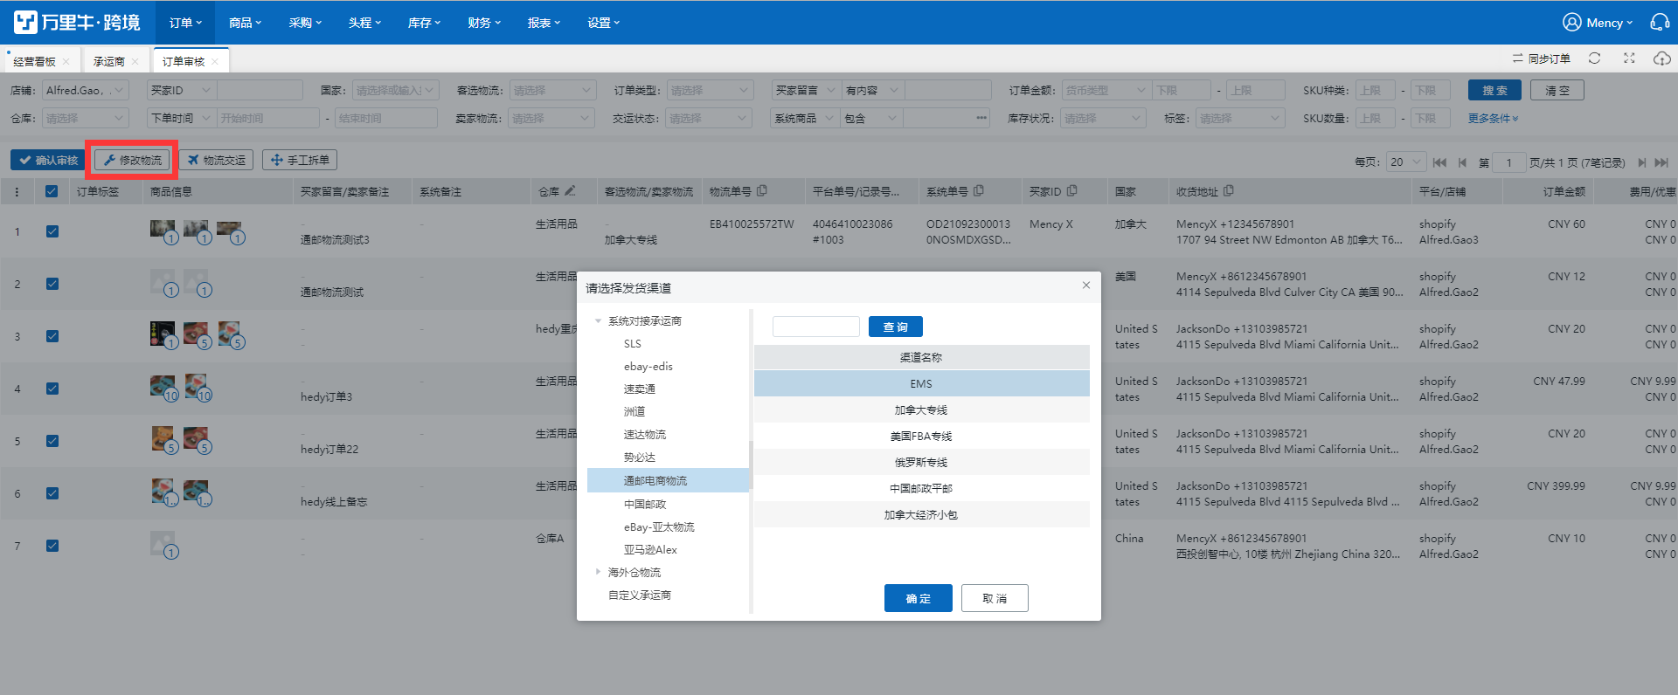
Task: Uncheck the row 3 checkbox
Action: point(52,336)
